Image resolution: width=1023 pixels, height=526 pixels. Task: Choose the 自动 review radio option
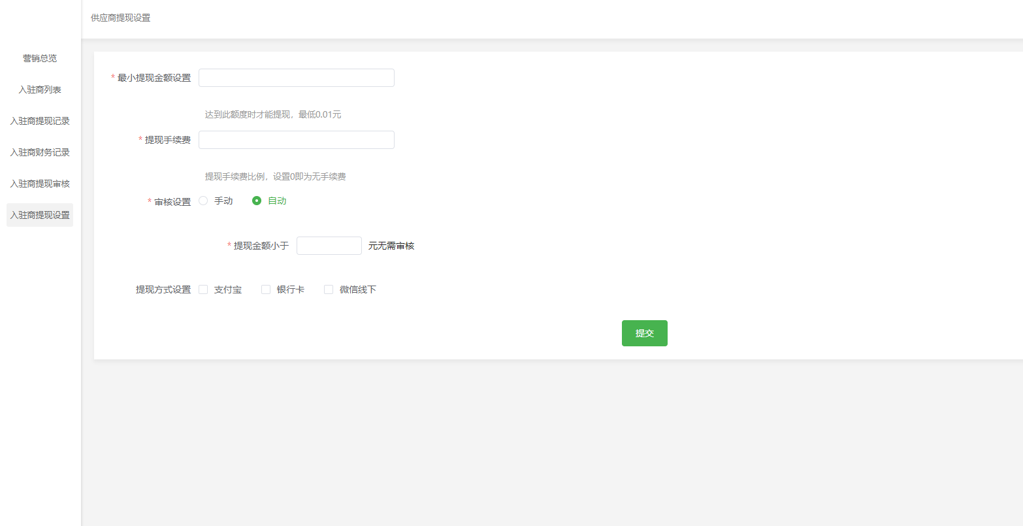pos(257,201)
